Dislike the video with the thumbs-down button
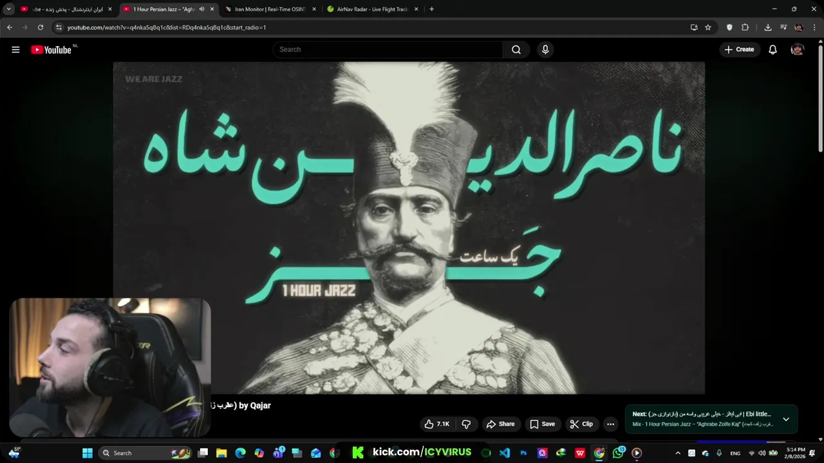 click(x=466, y=424)
